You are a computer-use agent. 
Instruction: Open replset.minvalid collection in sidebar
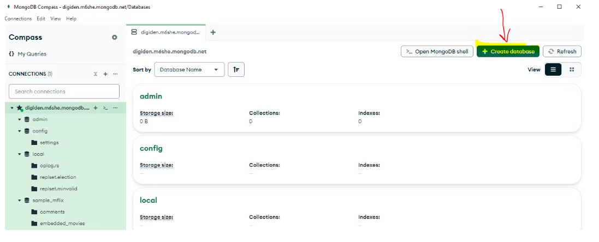tap(58, 189)
